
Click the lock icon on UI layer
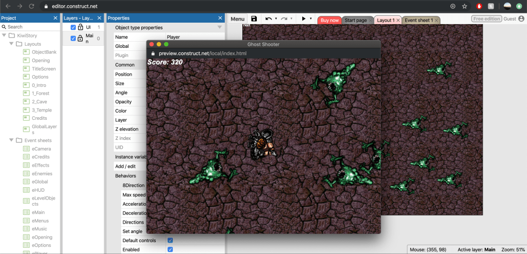pos(80,27)
